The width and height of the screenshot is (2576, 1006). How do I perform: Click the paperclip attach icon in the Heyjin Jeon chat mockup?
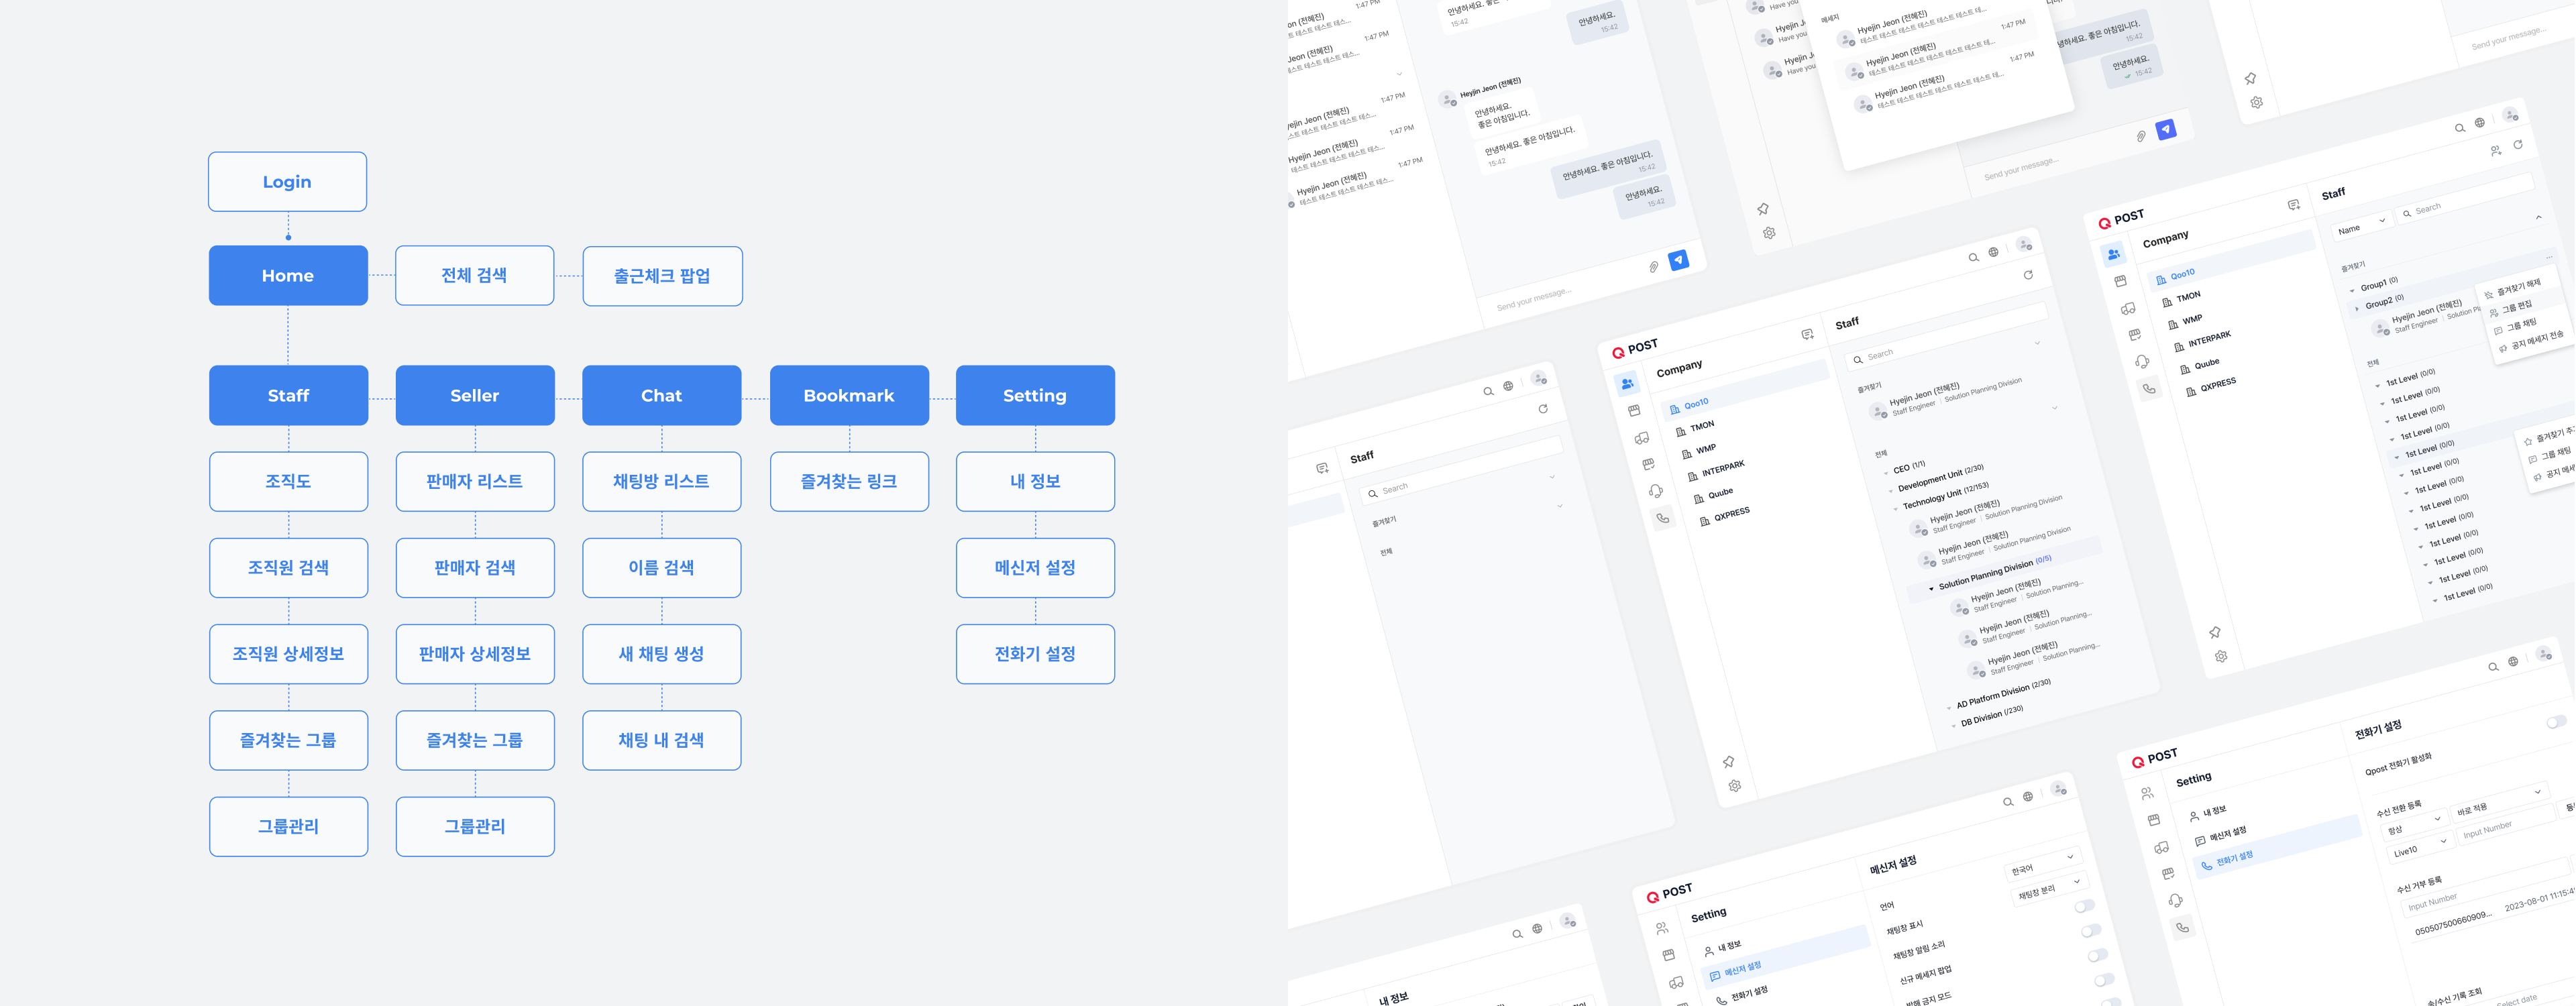click(x=1654, y=266)
